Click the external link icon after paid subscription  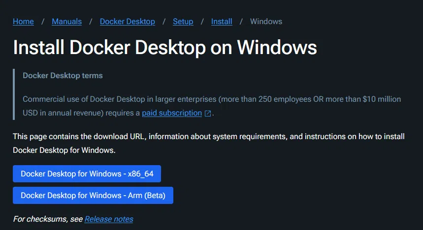tap(208, 114)
